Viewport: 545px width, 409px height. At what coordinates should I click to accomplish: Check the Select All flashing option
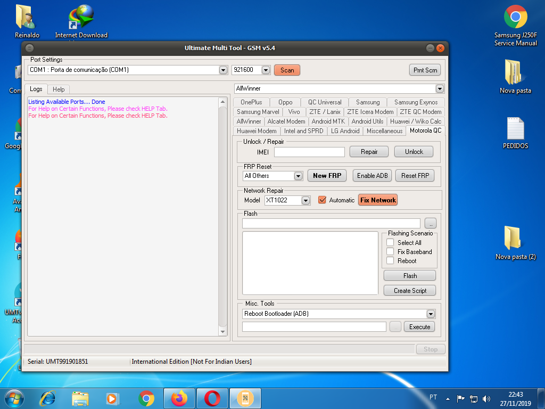[x=390, y=242]
